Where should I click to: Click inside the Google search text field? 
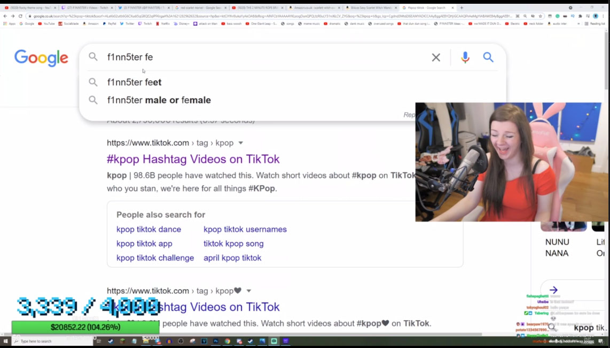coord(267,58)
